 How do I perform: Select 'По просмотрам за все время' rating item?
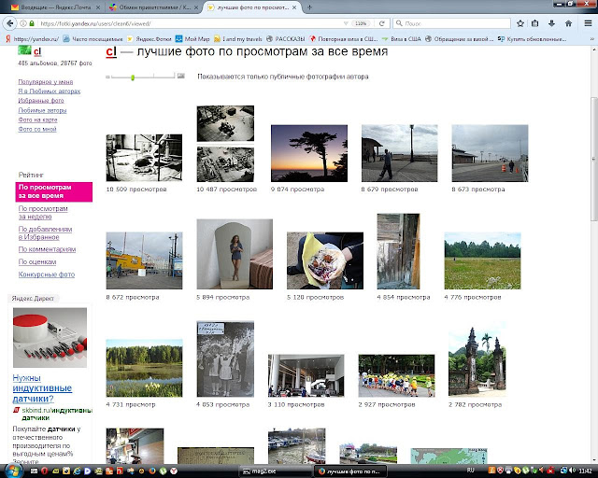54,191
